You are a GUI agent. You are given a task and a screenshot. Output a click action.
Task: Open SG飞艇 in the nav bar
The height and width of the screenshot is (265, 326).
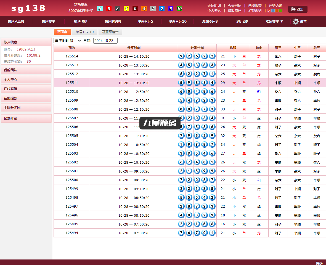242,22
